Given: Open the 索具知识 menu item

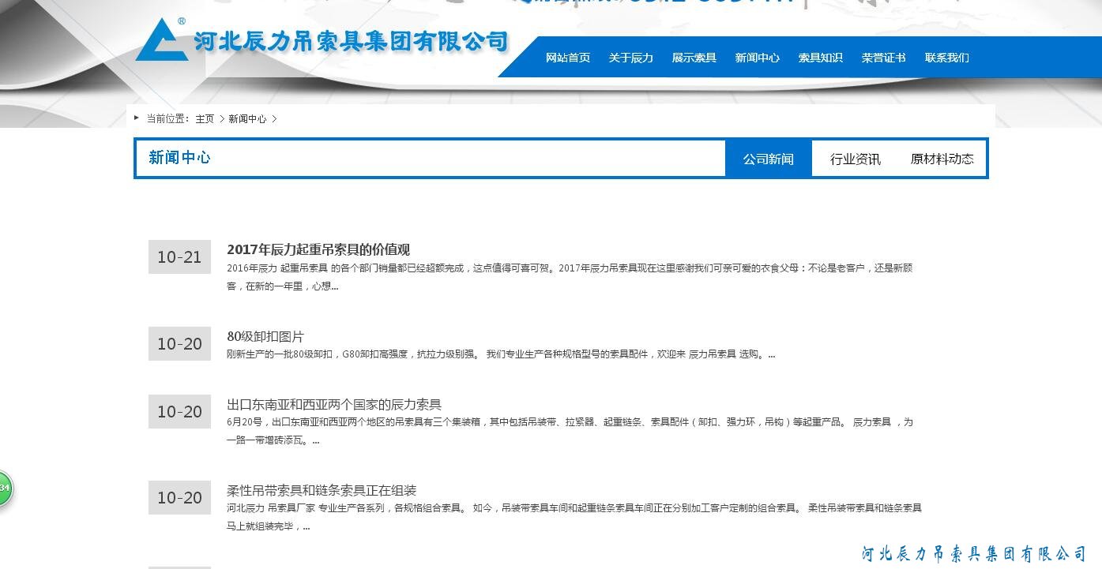Looking at the screenshot, I should (819, 57).
